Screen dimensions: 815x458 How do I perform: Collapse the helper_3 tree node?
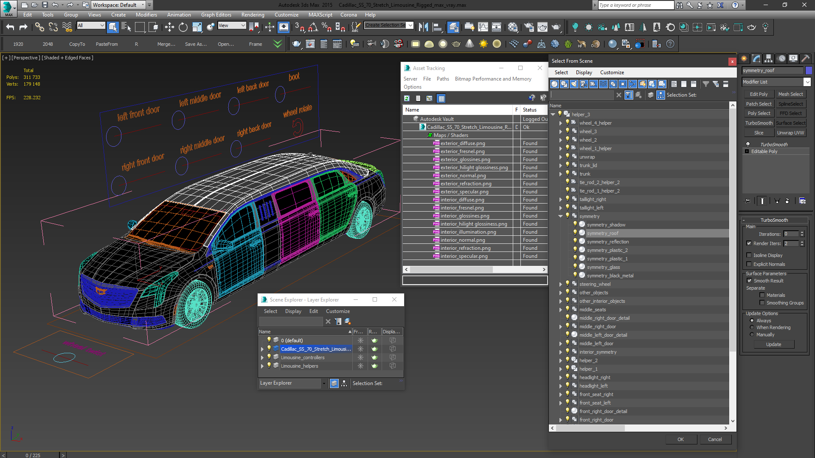553,114
